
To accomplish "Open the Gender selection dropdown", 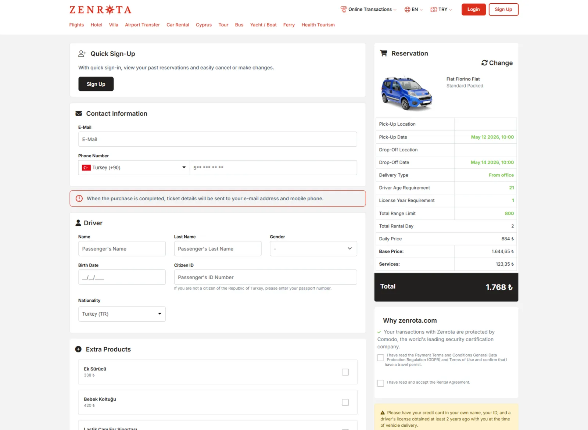I will (x=313, y=248).
